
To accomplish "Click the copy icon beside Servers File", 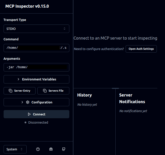I will (45, 91).
